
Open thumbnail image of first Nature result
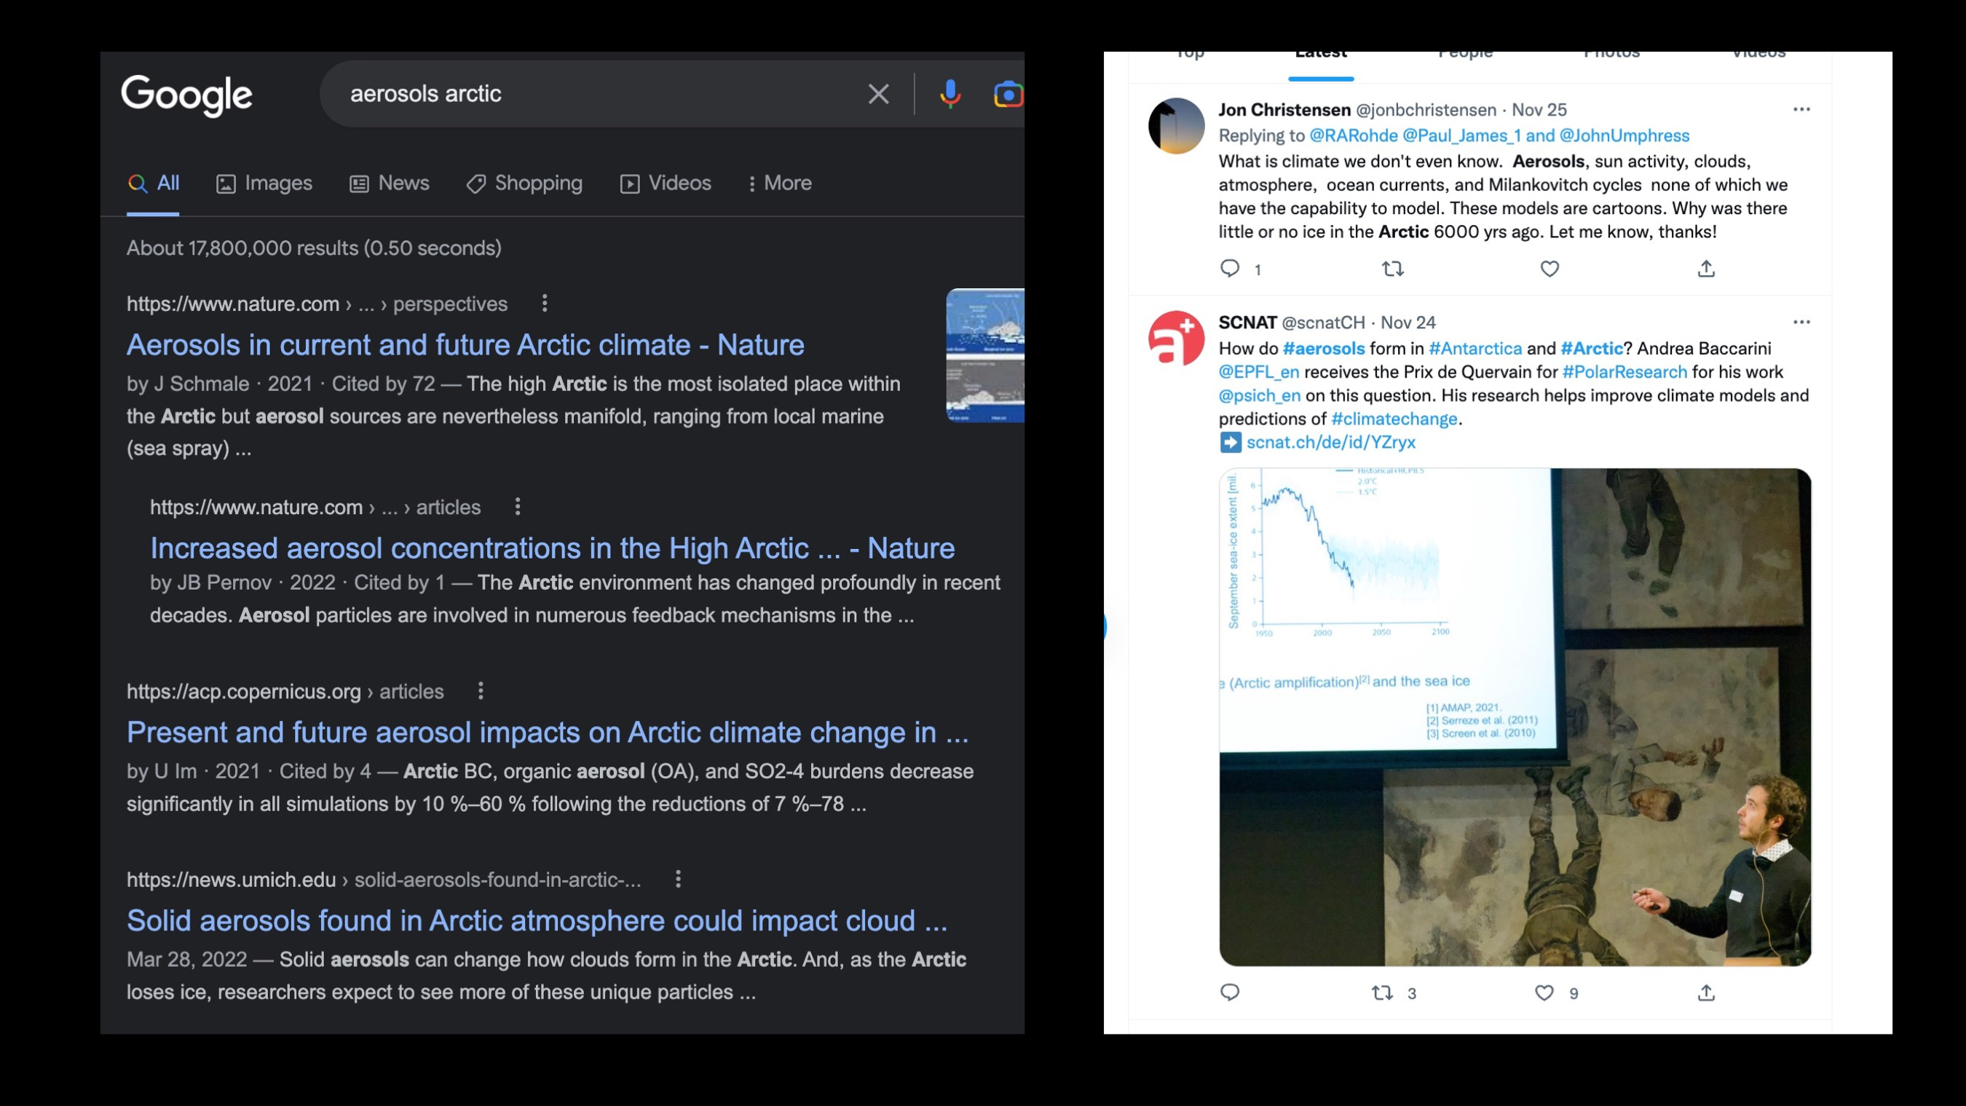[x=984, y=355]
